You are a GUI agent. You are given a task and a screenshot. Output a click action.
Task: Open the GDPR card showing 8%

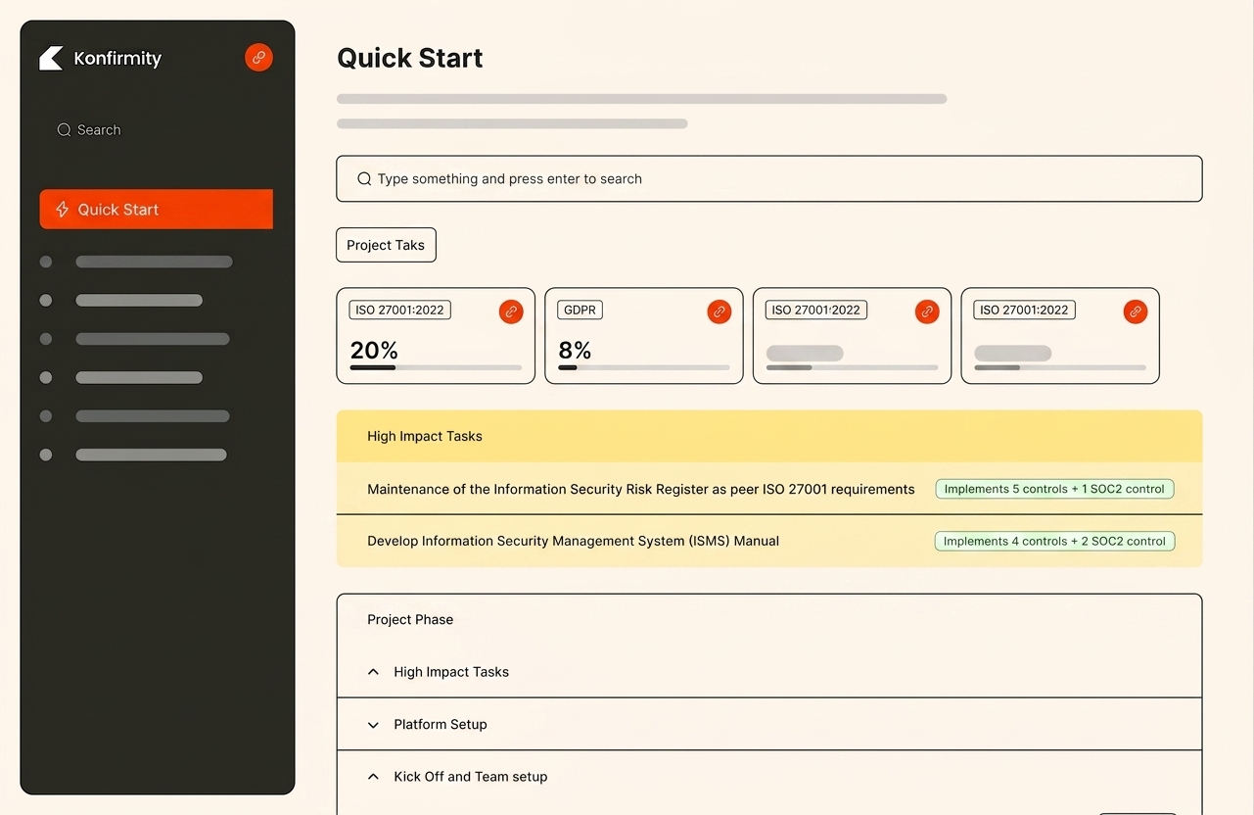pyautogui.click(x=644, y=336)
